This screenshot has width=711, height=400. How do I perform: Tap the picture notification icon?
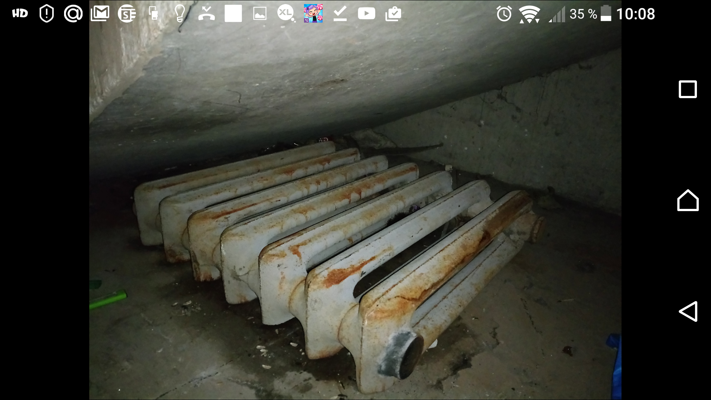(260, 14)
